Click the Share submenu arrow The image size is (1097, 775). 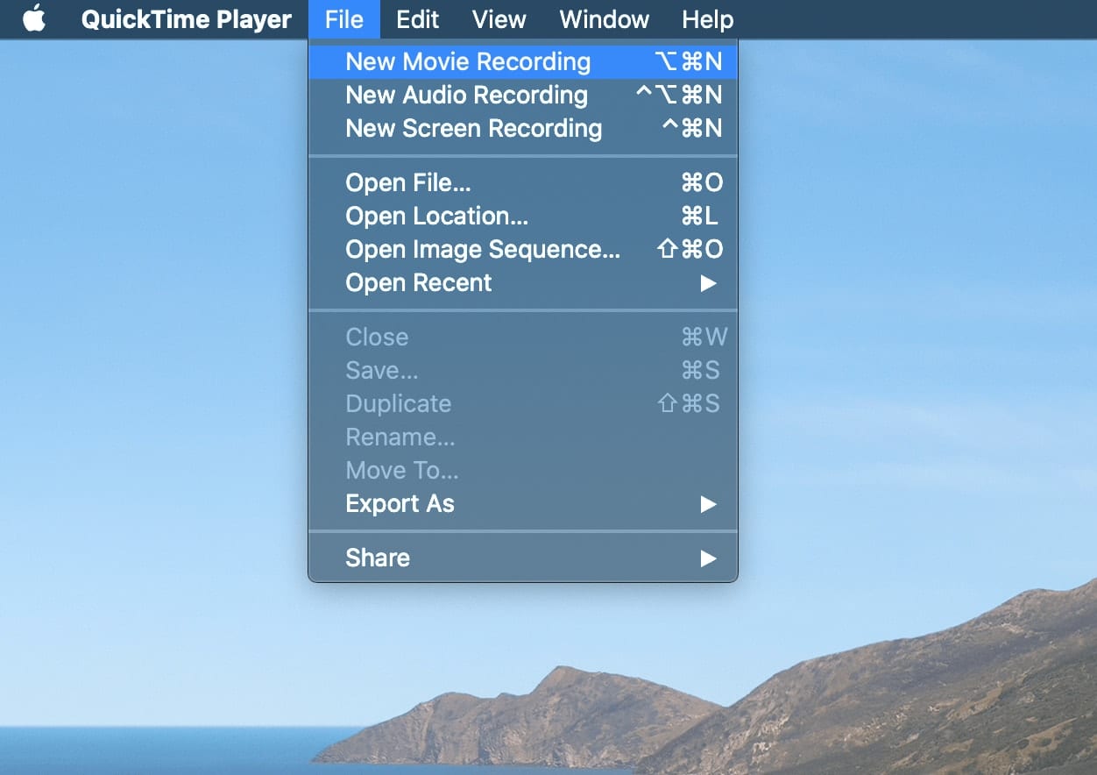tap(708, 558)
